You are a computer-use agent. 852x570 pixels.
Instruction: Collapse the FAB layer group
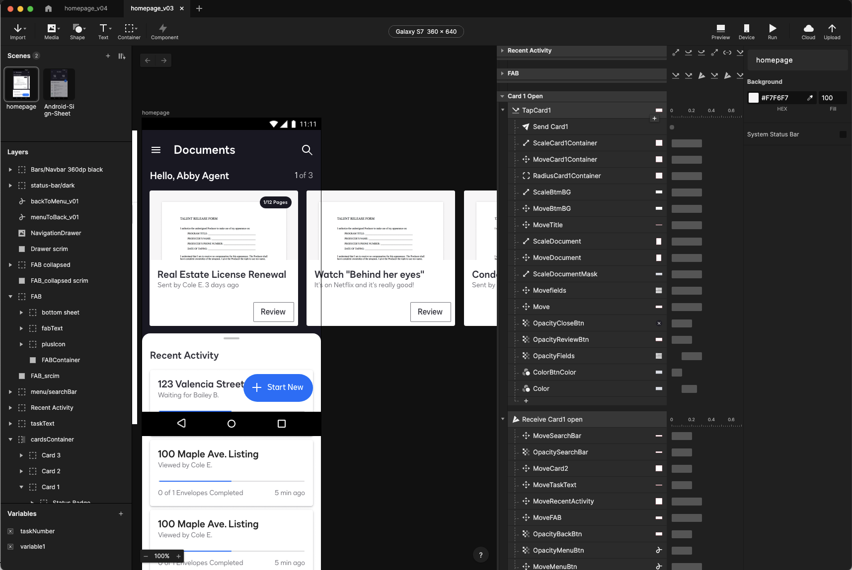click(10, 297)
